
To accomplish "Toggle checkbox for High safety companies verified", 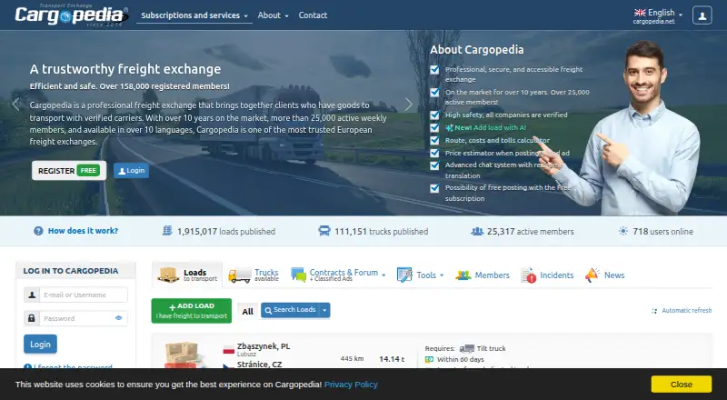I will click(434, 115).
